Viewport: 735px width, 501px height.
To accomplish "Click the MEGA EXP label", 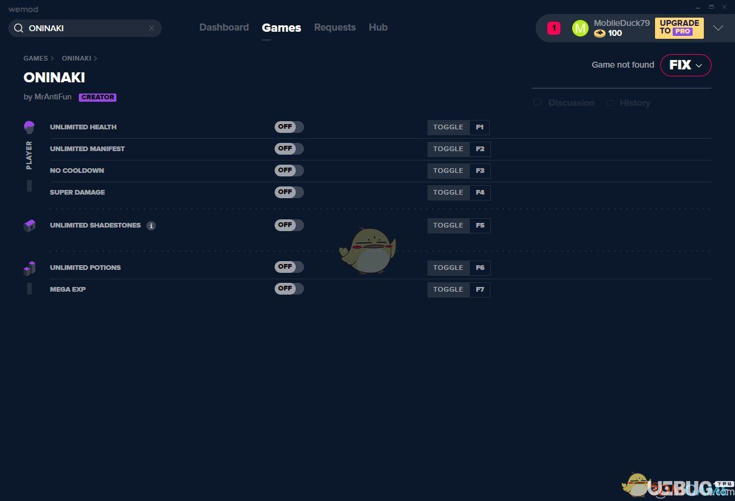I will point(68,289).
